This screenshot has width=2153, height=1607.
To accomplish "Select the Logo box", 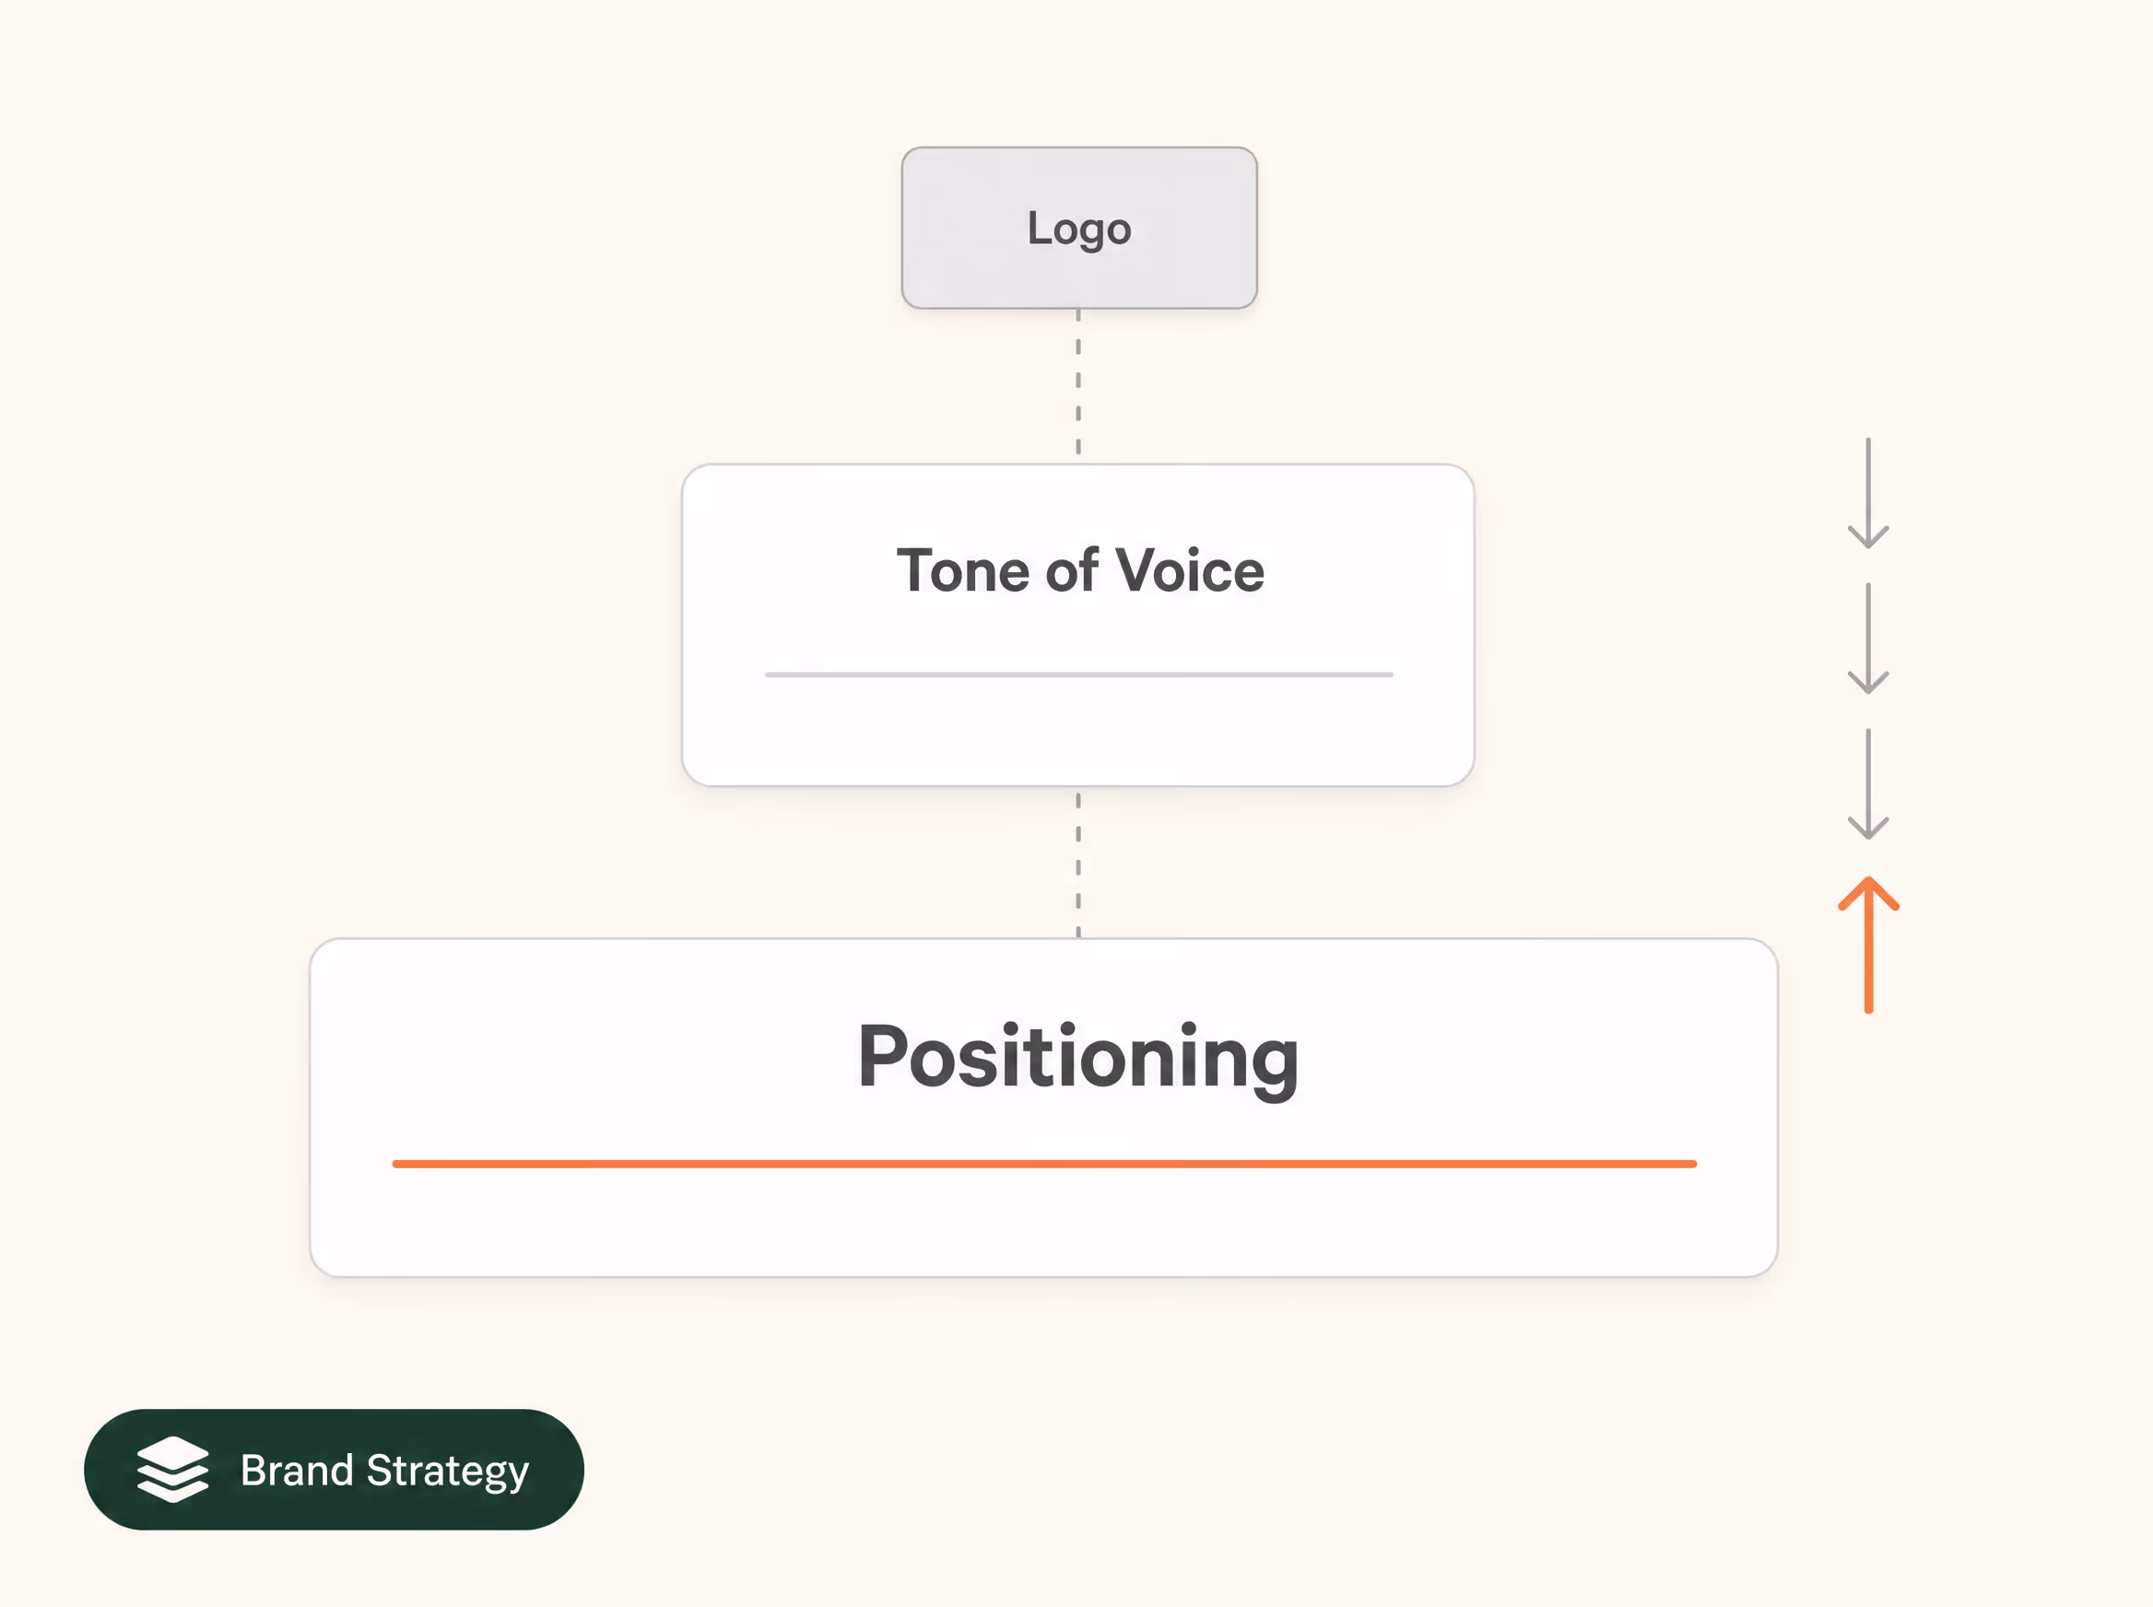I will click(1079, 228).
